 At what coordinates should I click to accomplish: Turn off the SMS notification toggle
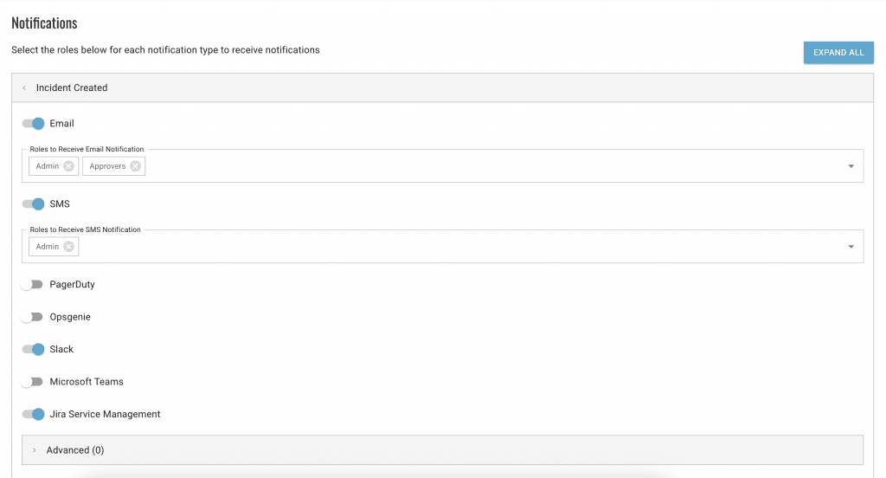click(x=34, y=204)
